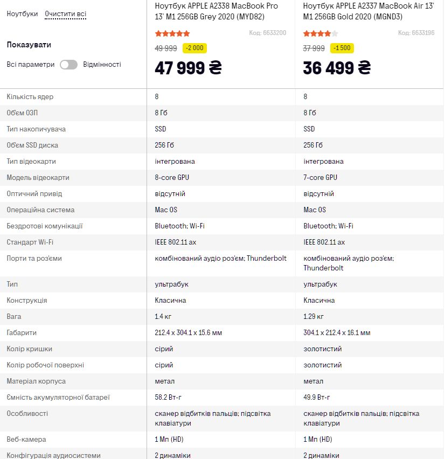The image size is (445, 459).
Task: Open the MacBook Pro A2338 product title
Action: tap(217, 11)
